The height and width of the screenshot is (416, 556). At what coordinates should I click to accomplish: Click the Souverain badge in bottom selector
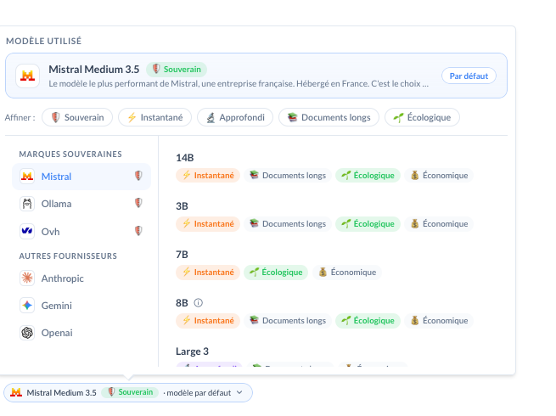coord(130,392)
